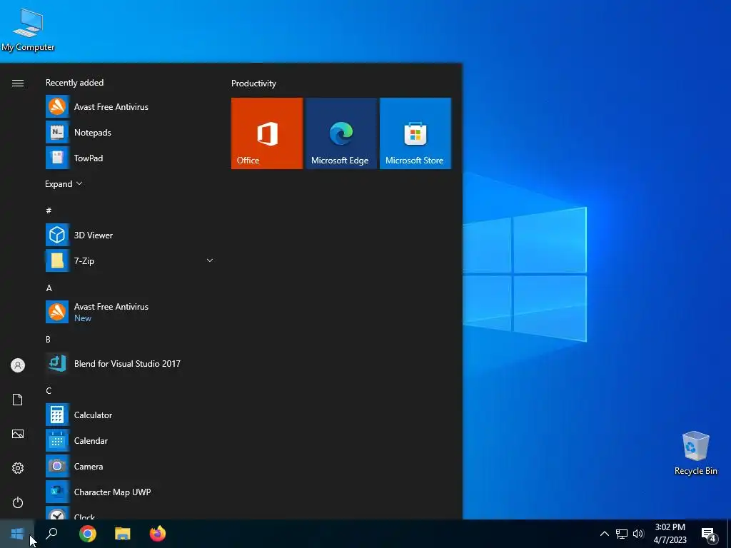Open Action Center notifications icon
This screenshot has height=548, width=731.
point(709,534)
